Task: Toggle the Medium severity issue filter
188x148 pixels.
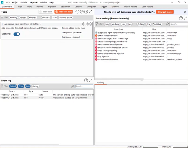Action: [x=115, y=24]
